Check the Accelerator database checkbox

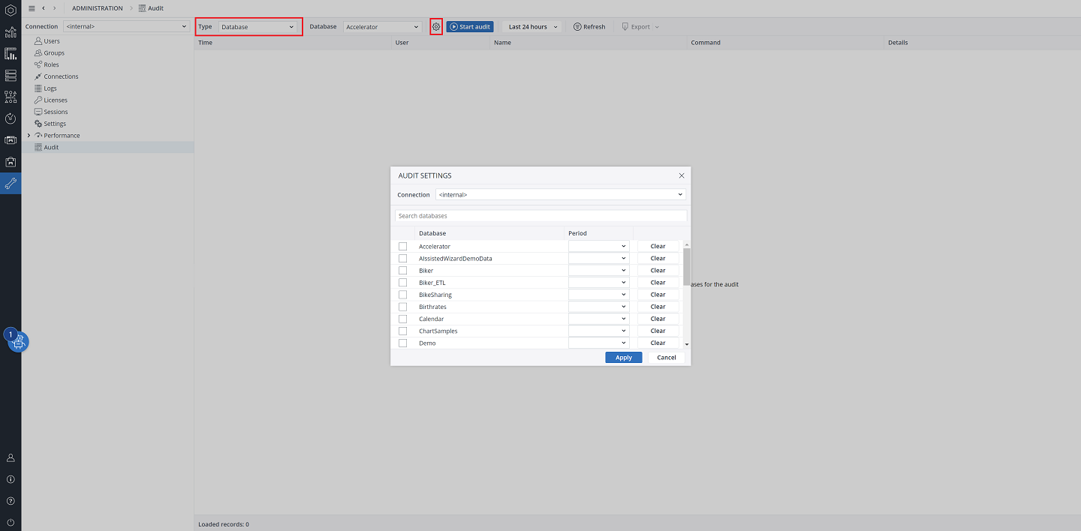click(403, 247)
